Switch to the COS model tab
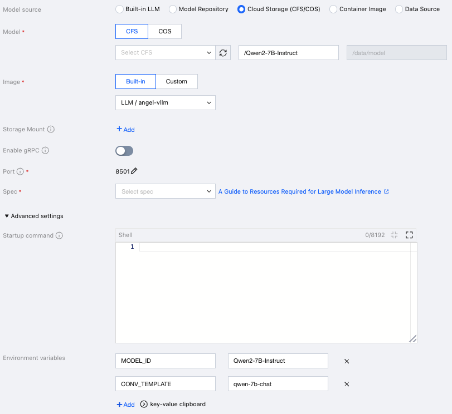The width and height of the screenshot is (452, 414). pyautogui.click(x=165, y=31)
